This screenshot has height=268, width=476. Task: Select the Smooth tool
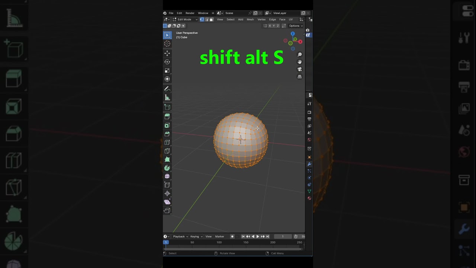(x=167, y=176)
